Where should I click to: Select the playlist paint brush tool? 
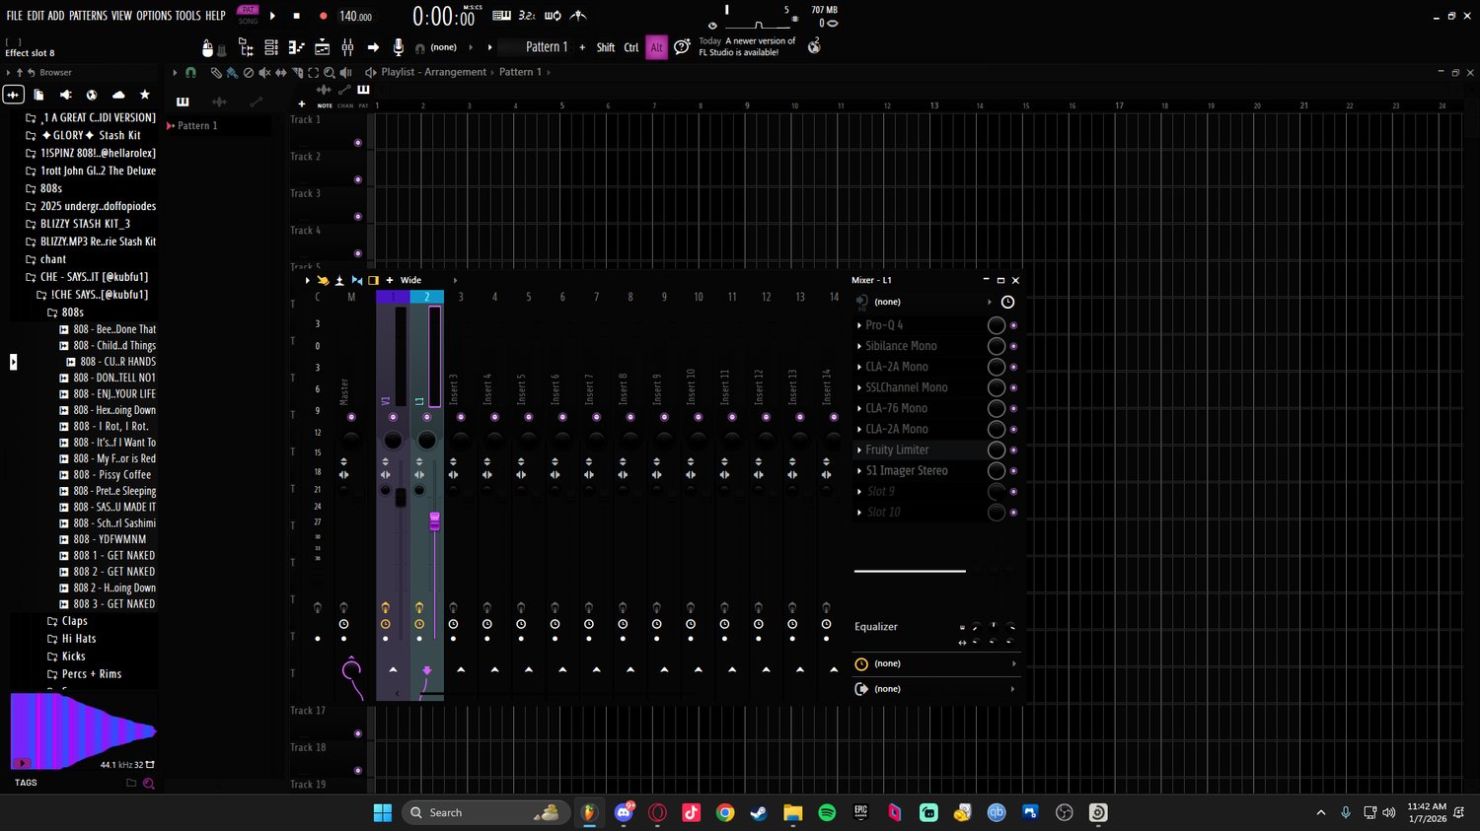tap(232, 72)
